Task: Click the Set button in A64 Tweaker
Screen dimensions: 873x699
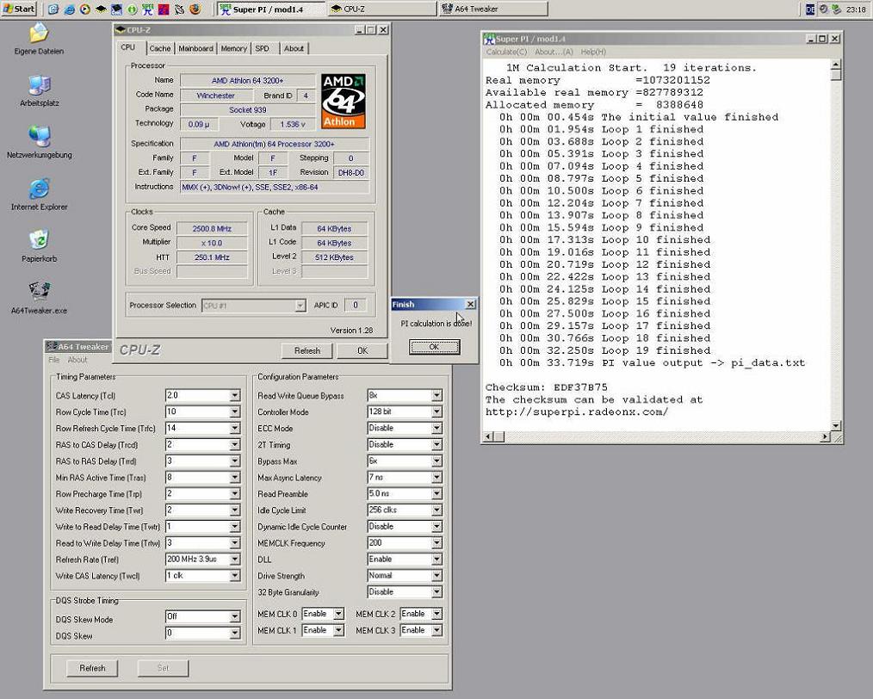Action: pyautogui.click(x=163, y=668)
